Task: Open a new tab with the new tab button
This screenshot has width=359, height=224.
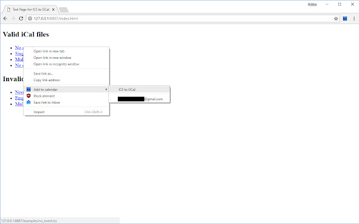Action: click(63, 10)
